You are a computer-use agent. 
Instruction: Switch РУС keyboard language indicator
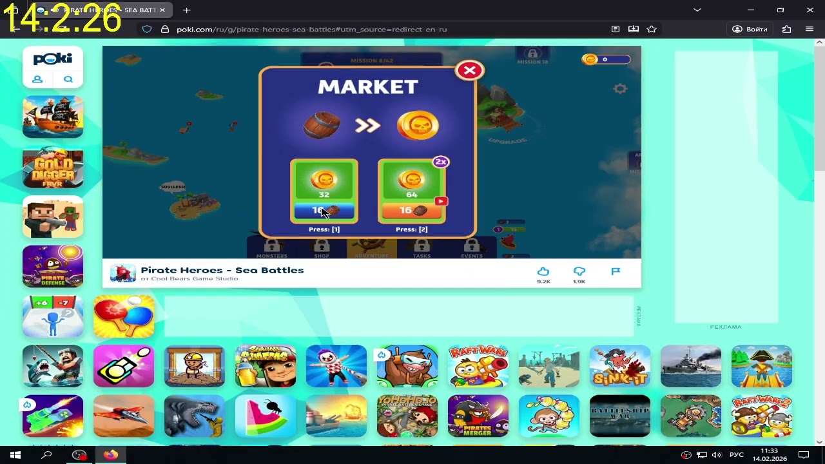click(737, 455)
